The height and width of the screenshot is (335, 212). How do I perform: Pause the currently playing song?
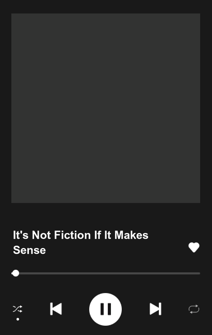point(105,309)
